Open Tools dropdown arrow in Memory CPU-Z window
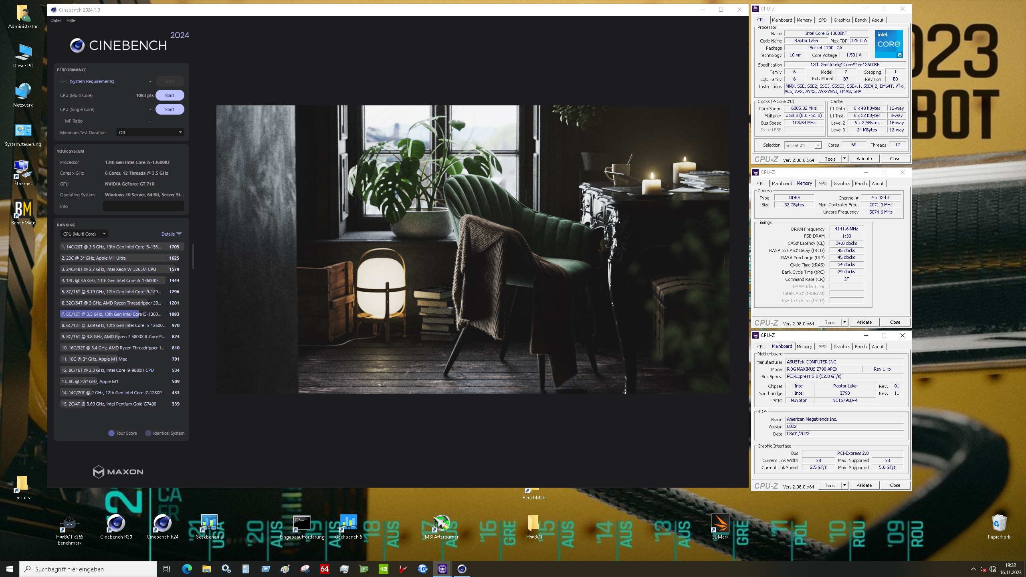The height and width of the screenshot is (577, 1026). click(844, 322)
